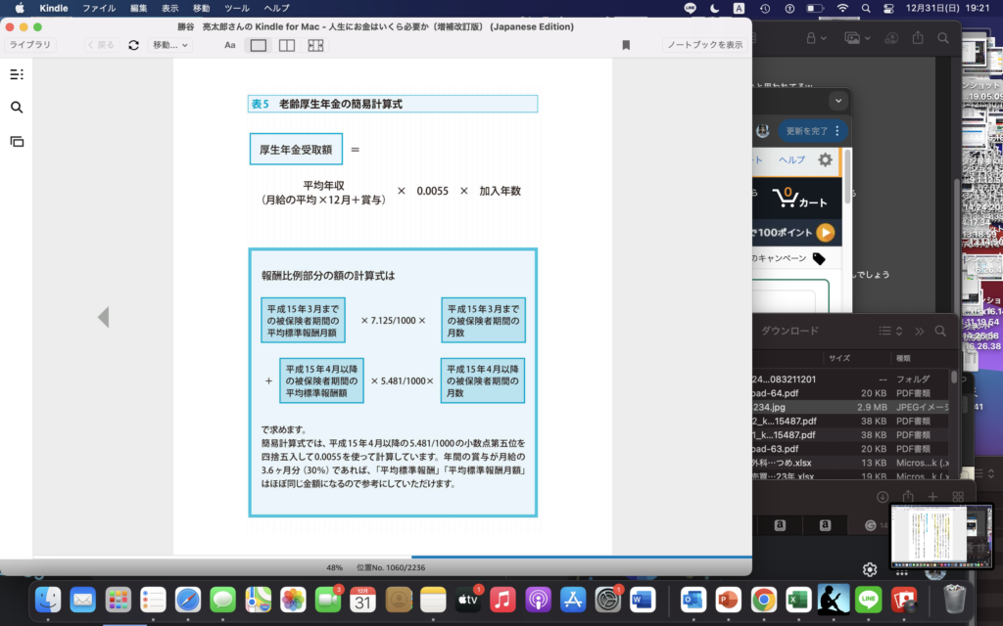
Task: Open the Aa font settings
Action: (x=230, y=45)
